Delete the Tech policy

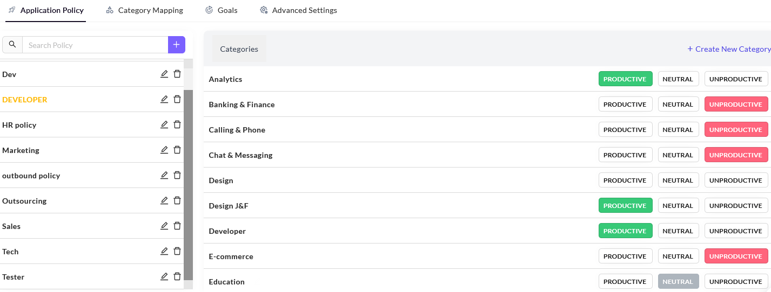tap(177, 251)
